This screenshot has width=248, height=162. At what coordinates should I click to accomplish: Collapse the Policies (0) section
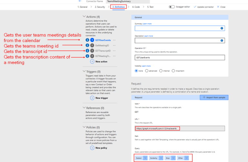[84, 127]
